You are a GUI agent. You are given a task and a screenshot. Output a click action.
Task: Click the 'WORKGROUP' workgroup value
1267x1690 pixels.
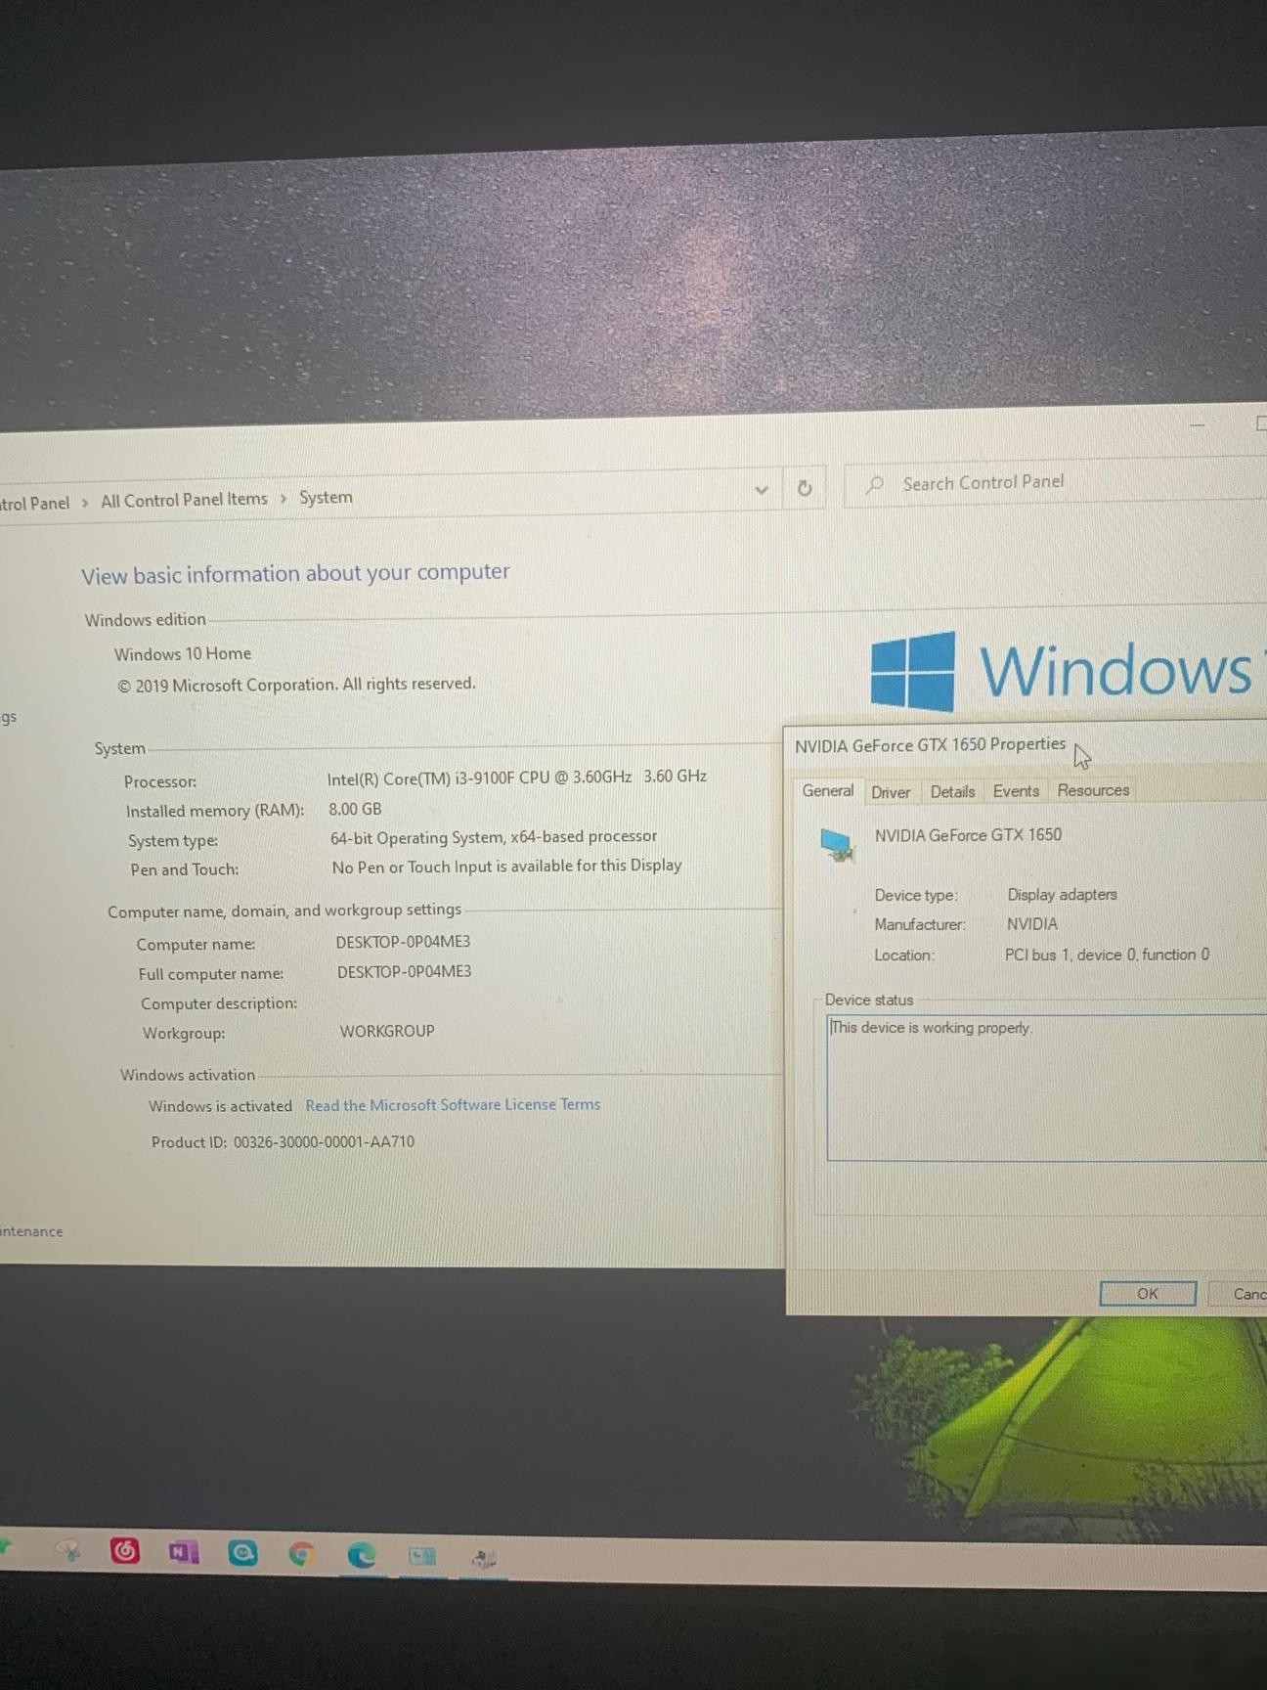(x=387, y=1031)
